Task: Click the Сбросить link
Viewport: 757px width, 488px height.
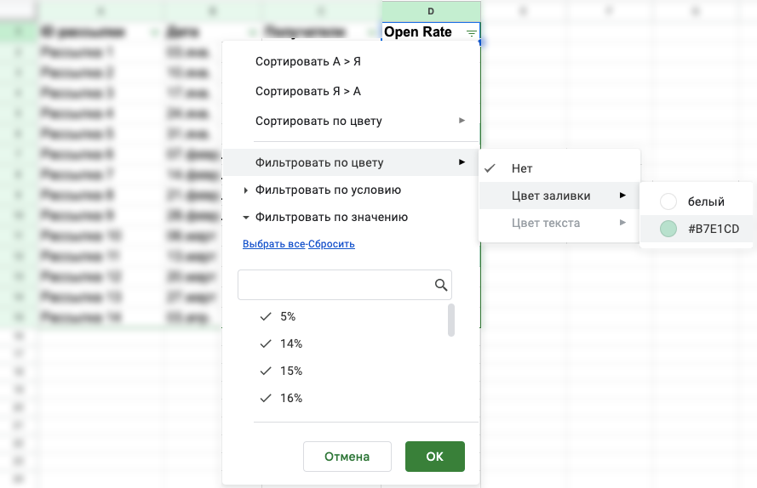Action: click(331, 244)
